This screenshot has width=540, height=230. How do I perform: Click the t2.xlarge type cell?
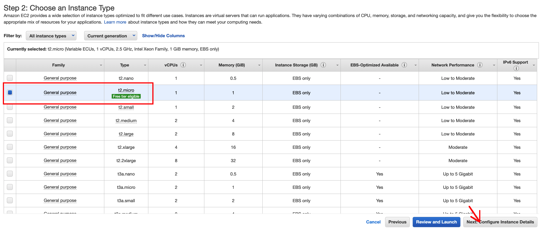pyautogui.click(x=126, y=147)
